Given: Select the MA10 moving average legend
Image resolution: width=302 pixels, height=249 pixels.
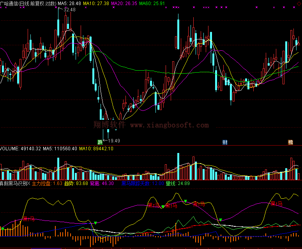Looking at the screenshot, I should pos(97,3).
